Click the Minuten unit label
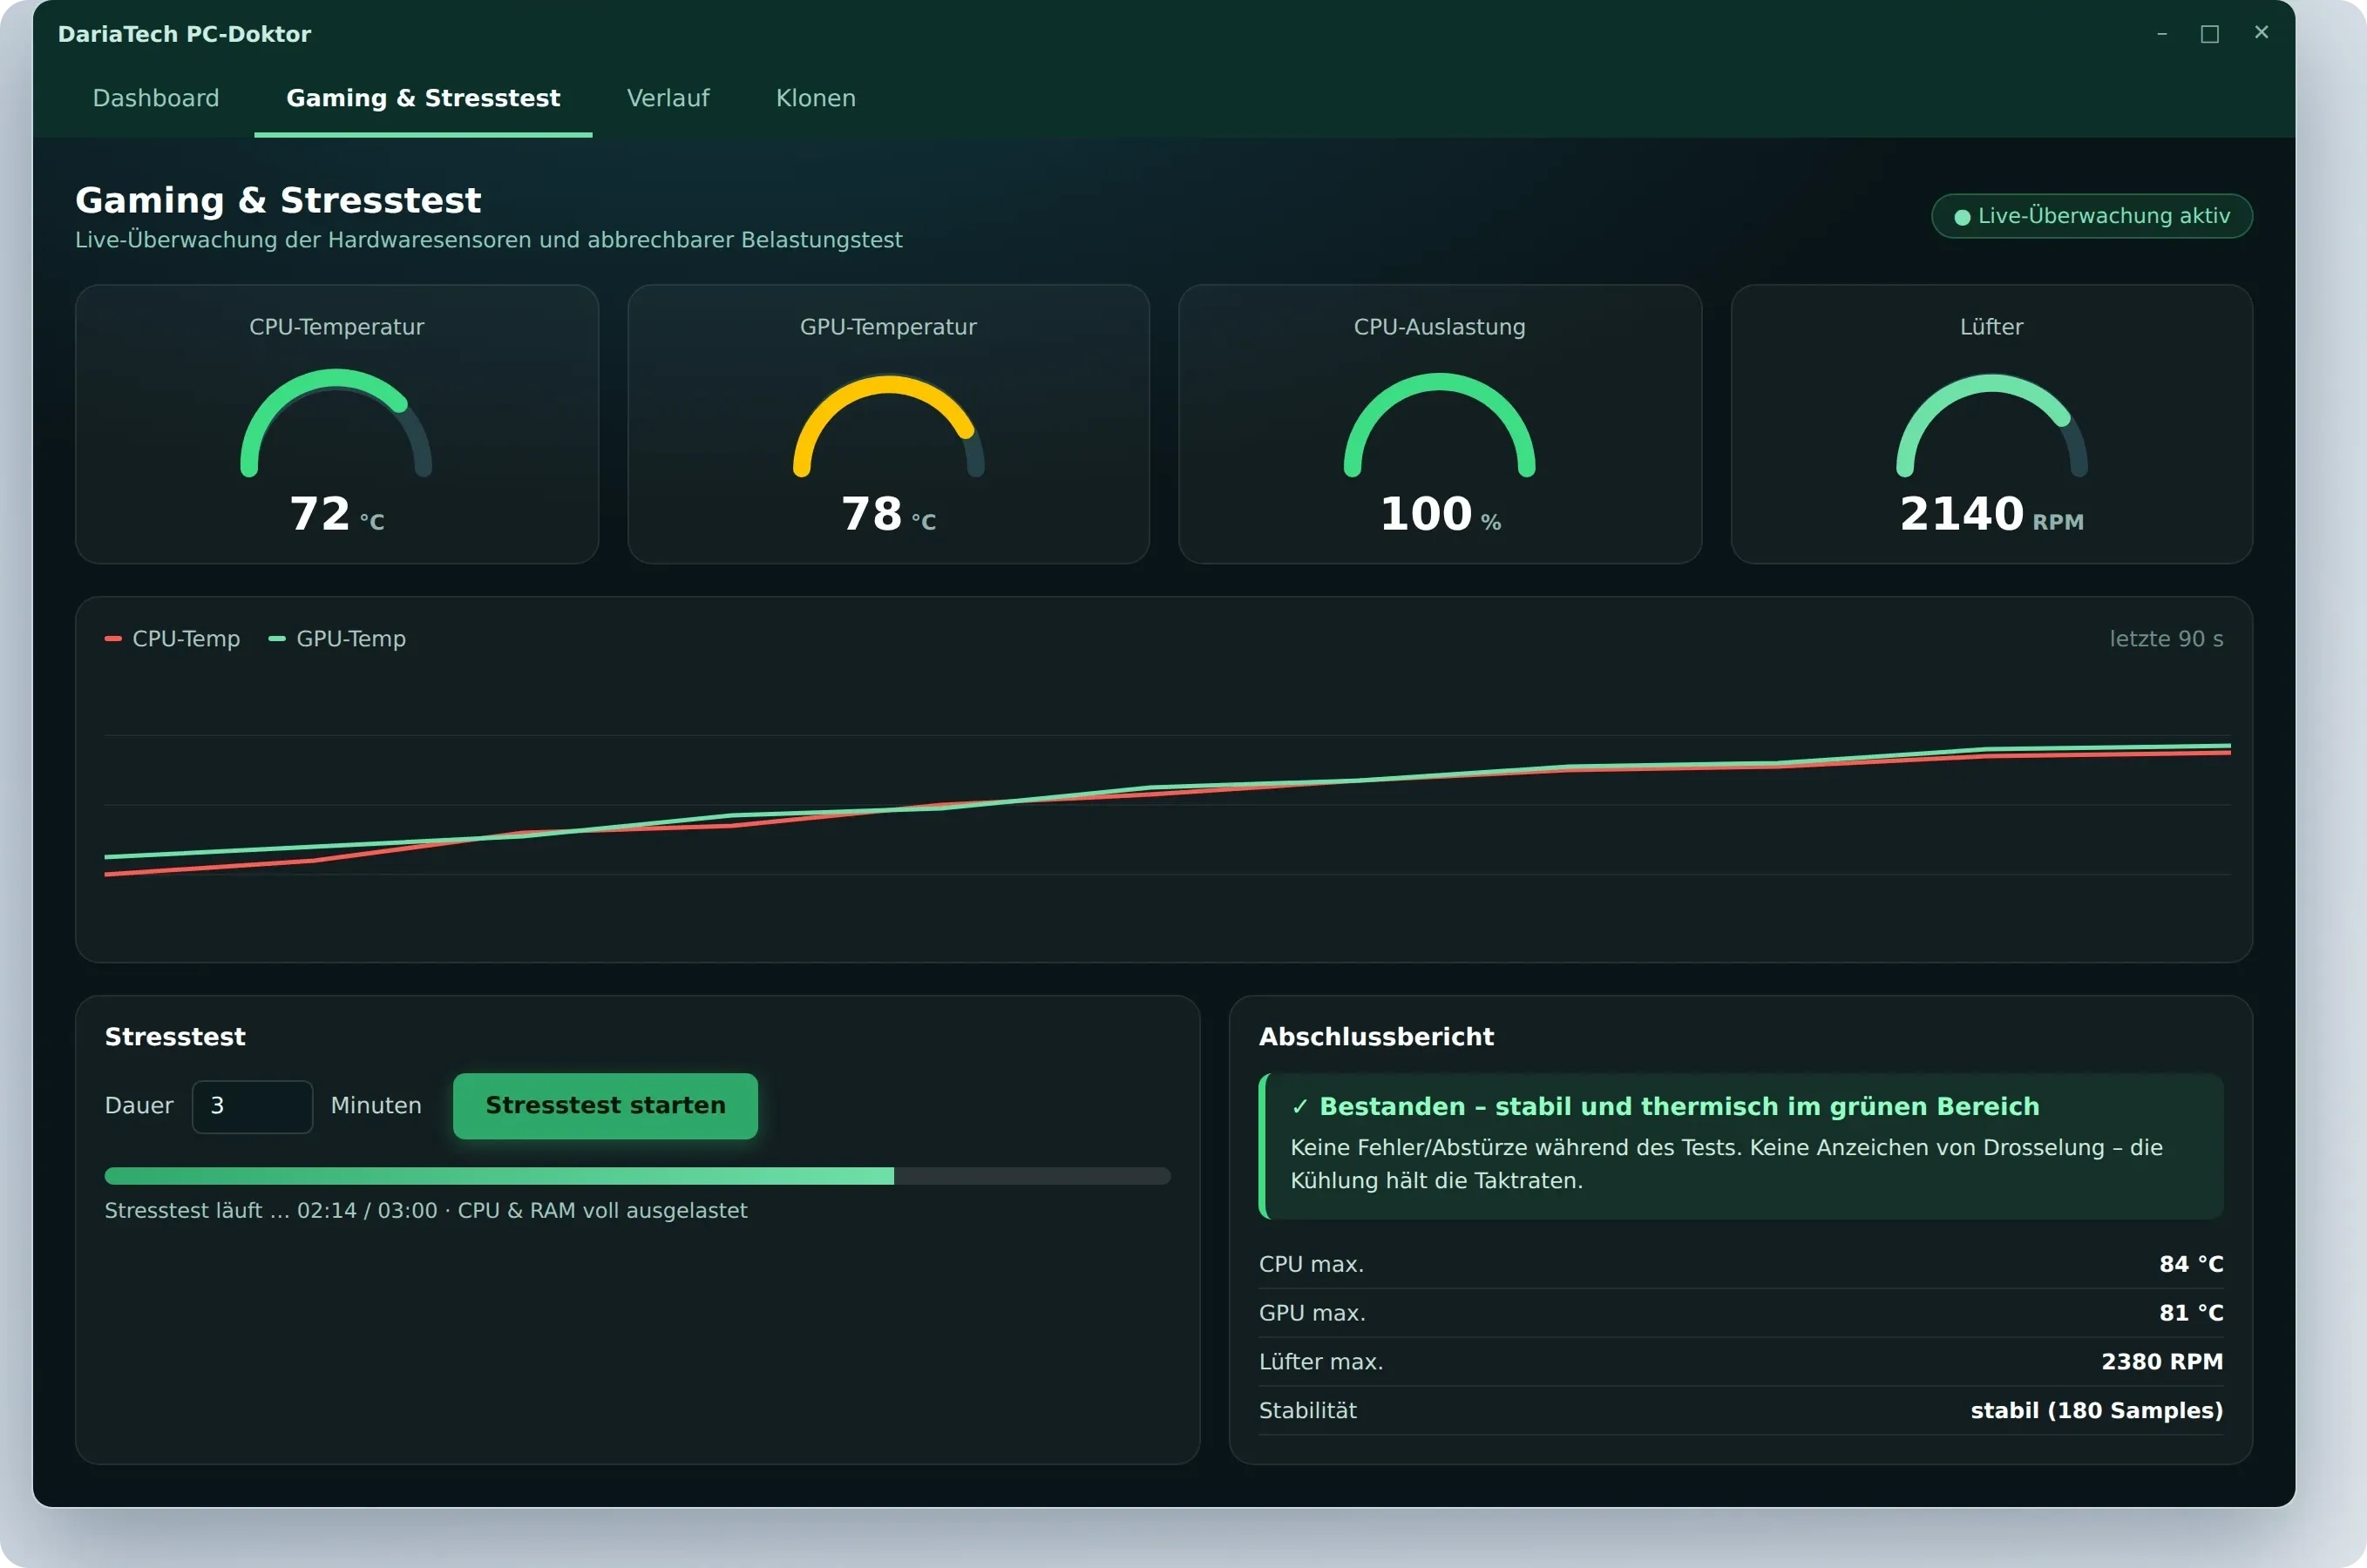 (x=376, y=1106)
